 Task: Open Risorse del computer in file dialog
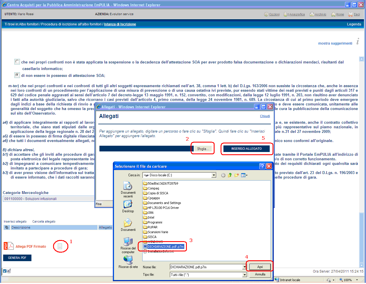click(x=128, y=245)
